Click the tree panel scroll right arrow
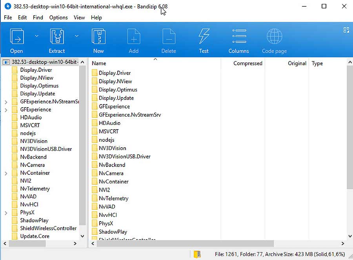 75,244
